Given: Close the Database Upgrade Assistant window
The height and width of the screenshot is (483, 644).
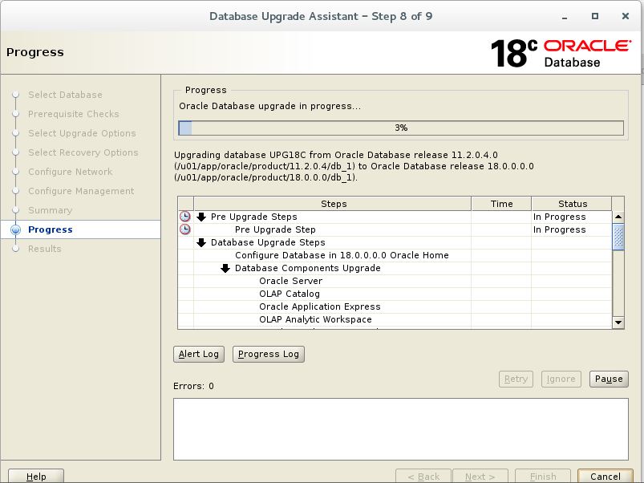Looking at the screenshot, I should tap(625, 16).
